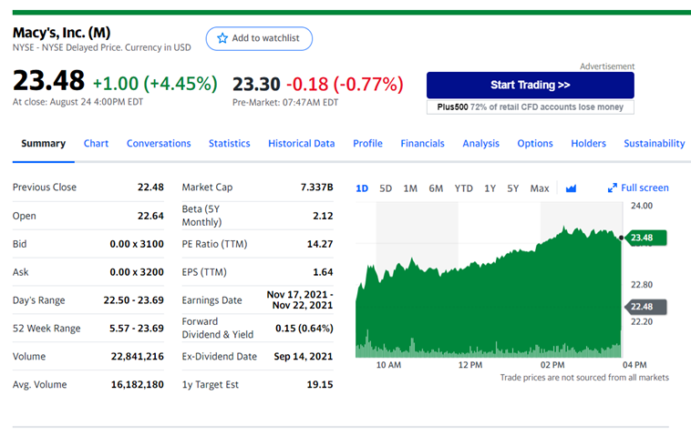
Task: Select the 5D chart range
Action: tap(386, 188)
